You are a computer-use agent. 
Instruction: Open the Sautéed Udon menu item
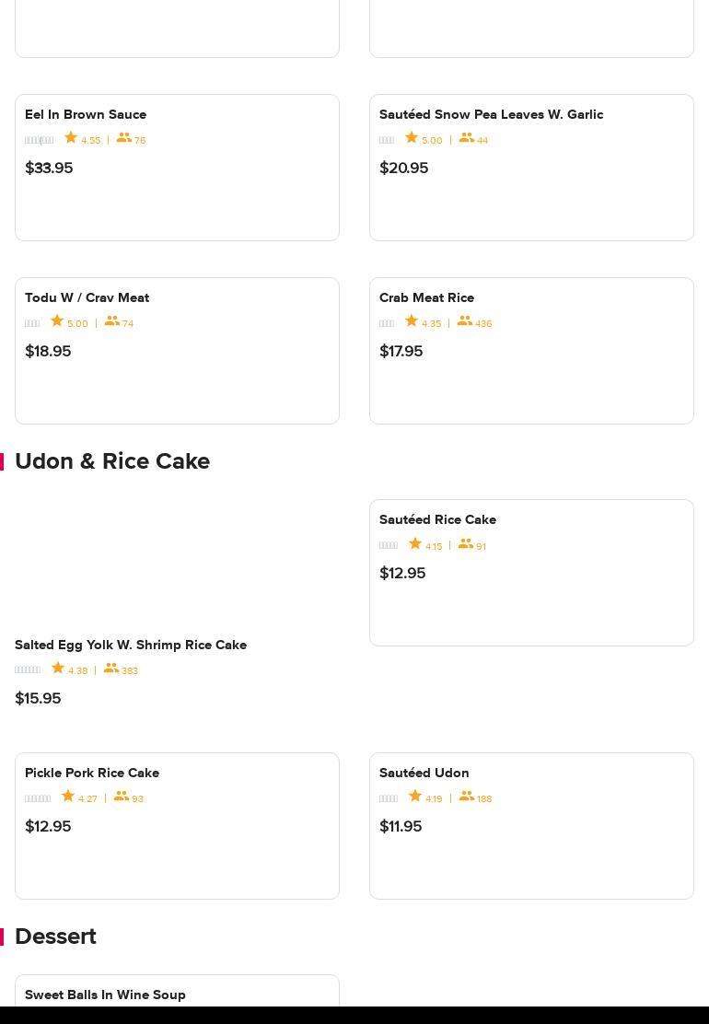click(x=424, y=773)
